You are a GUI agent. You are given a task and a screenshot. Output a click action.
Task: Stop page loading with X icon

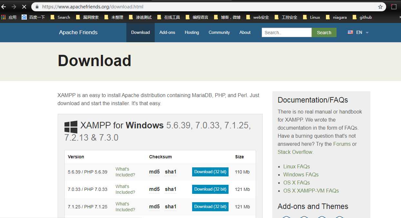coord(24,6)
